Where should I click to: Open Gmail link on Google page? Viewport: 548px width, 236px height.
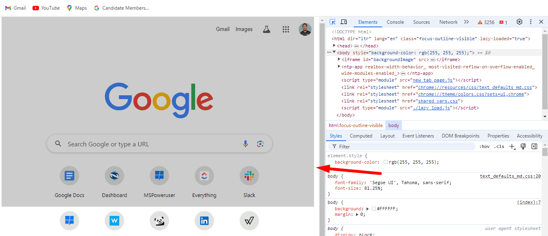click(x=223, y=29)
